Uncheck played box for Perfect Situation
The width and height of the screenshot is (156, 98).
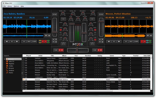pos(24,79)
